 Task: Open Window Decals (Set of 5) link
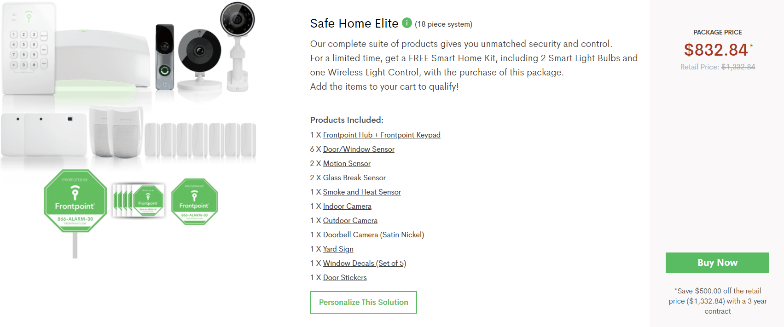point(364,263)
